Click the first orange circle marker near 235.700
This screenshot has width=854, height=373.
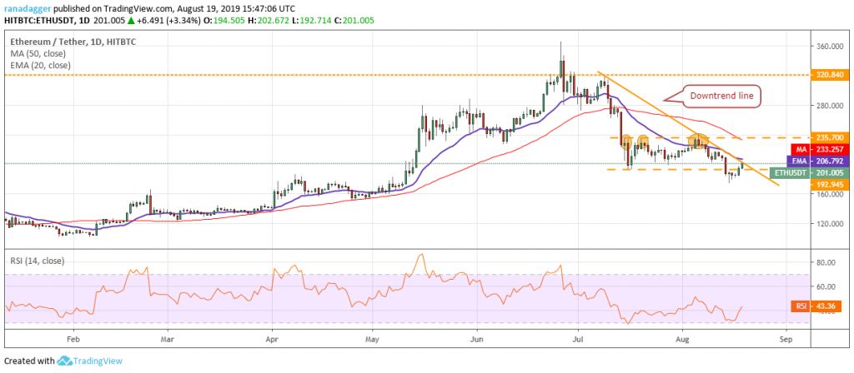coord(626,141)
